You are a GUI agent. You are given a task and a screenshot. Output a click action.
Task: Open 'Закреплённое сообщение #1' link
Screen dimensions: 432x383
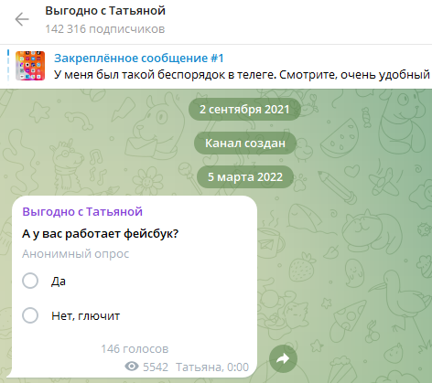(x=139, y=58)
